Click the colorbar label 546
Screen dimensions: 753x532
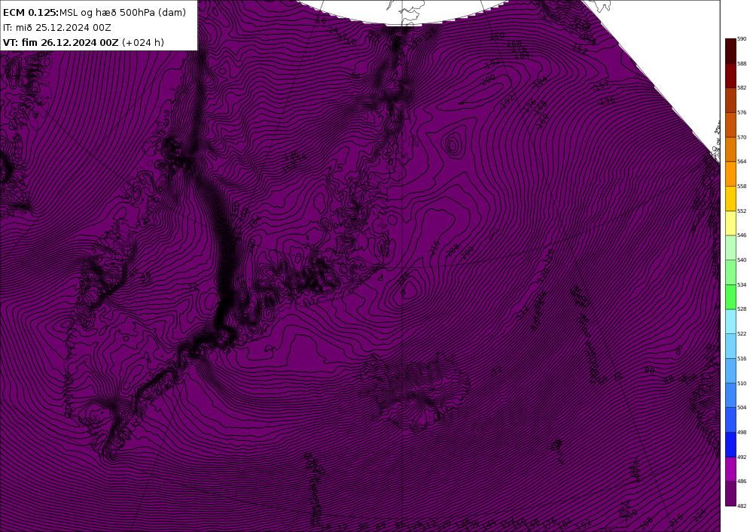[742, 236]
